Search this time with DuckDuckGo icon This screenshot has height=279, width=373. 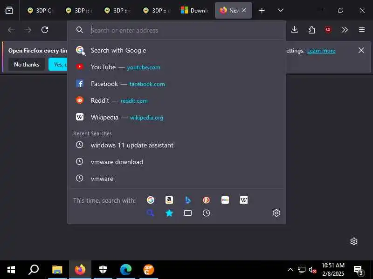point(206,200)
